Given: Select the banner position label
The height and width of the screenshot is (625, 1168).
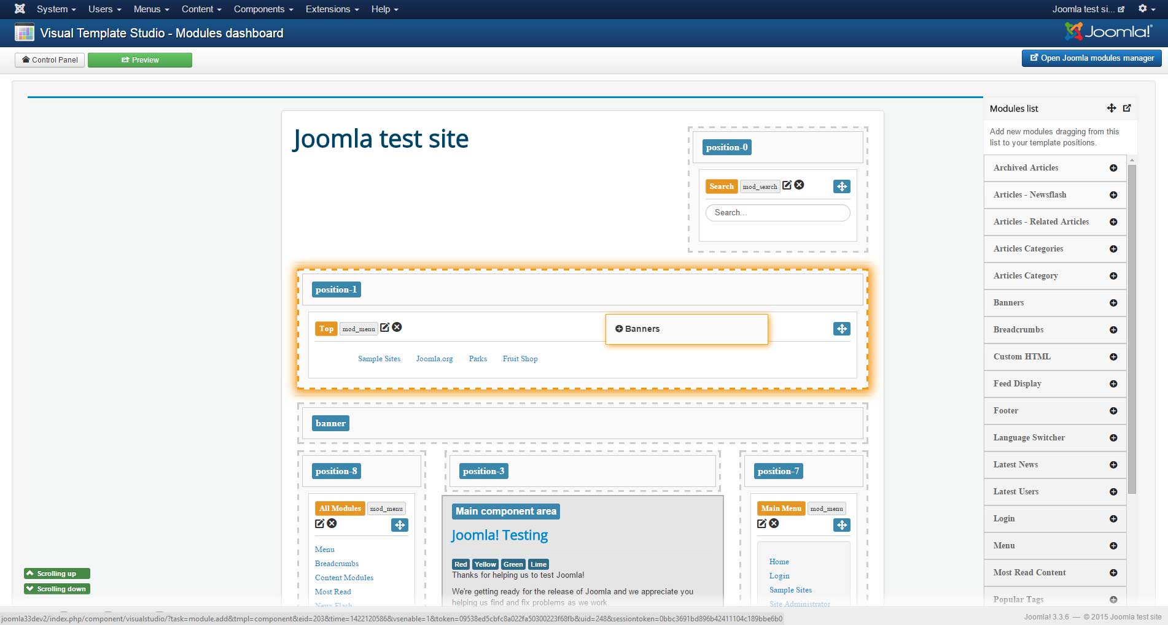Looking at the screenshot, I should pyautogui.click(x=330, y=423).
